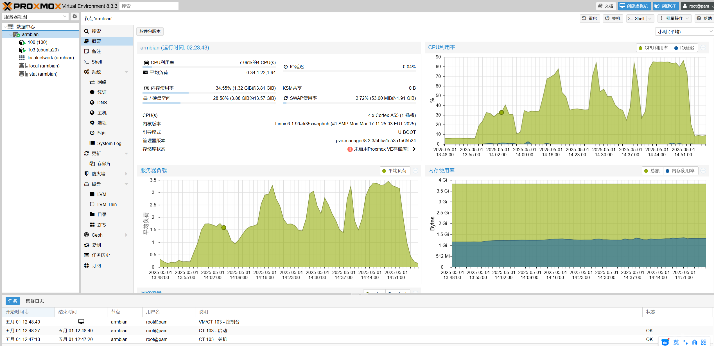Click 创建CT button

666,6
